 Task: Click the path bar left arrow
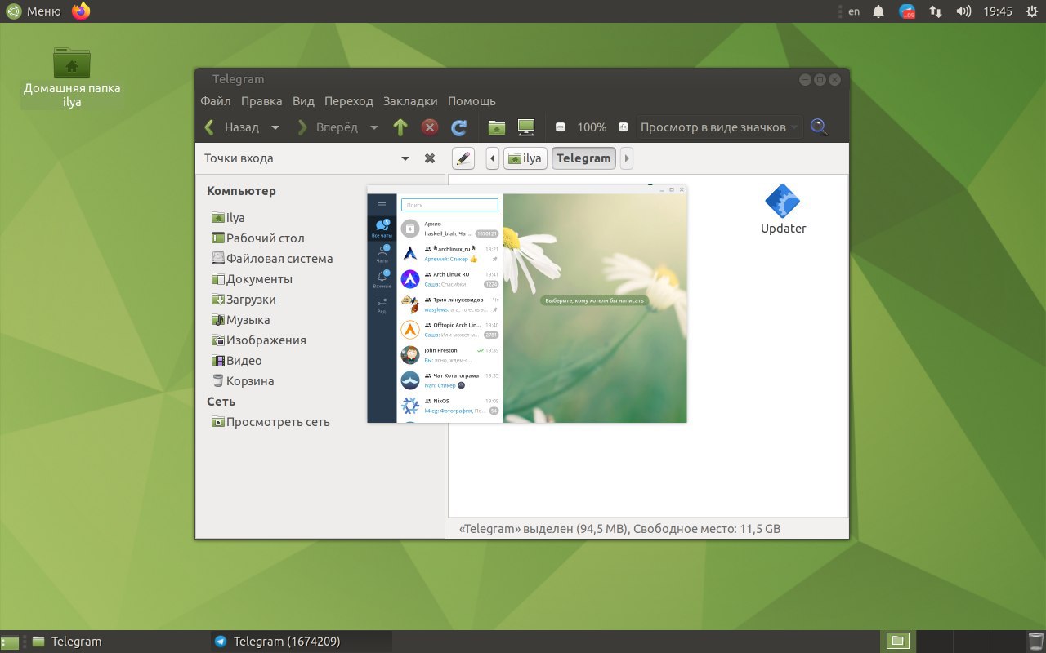493,158
